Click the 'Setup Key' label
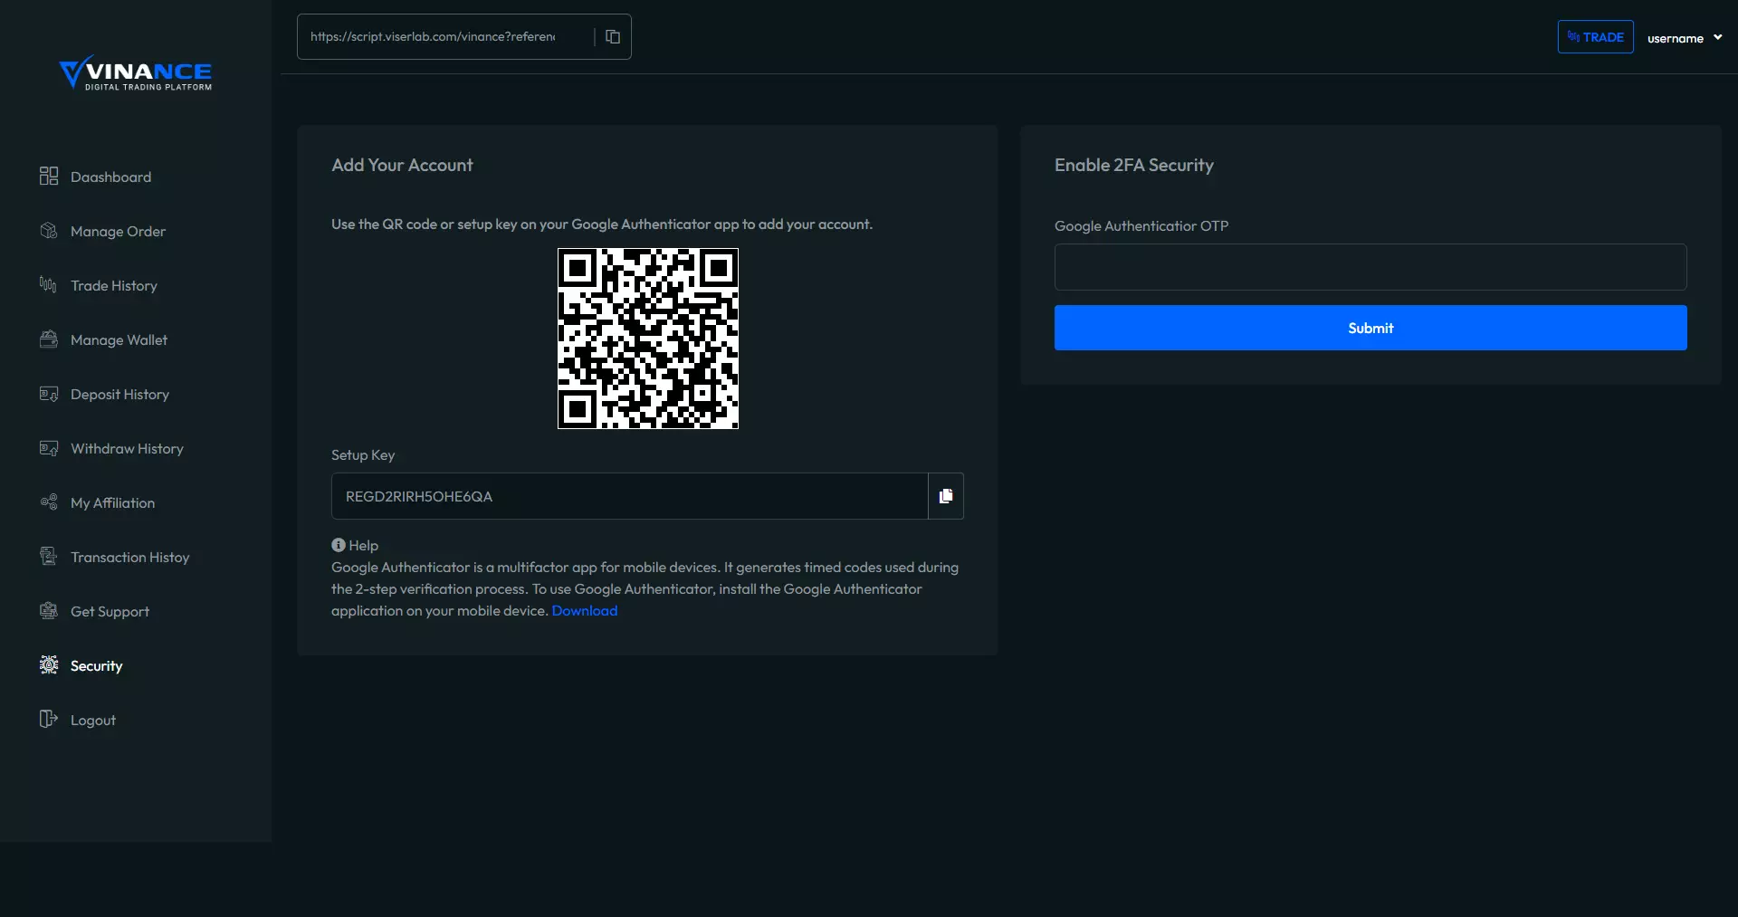This screenshot has width=1738, height=917. pos(363,454)
